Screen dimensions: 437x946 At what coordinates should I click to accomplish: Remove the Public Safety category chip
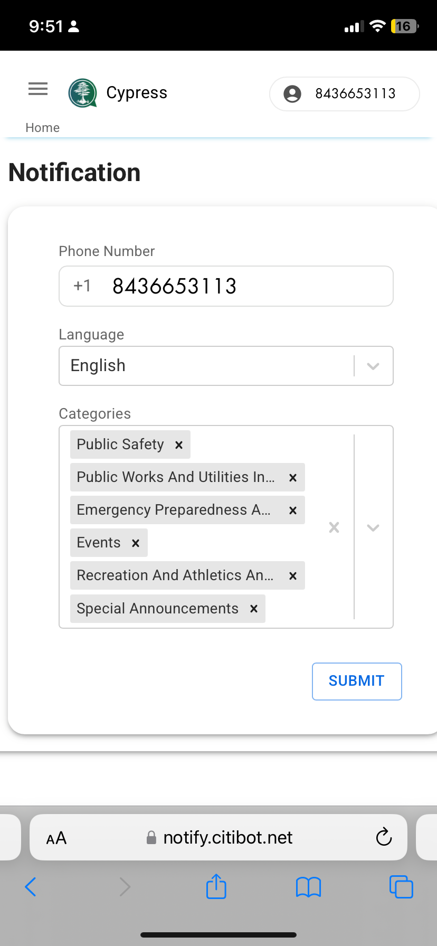[x=178, y=444]
